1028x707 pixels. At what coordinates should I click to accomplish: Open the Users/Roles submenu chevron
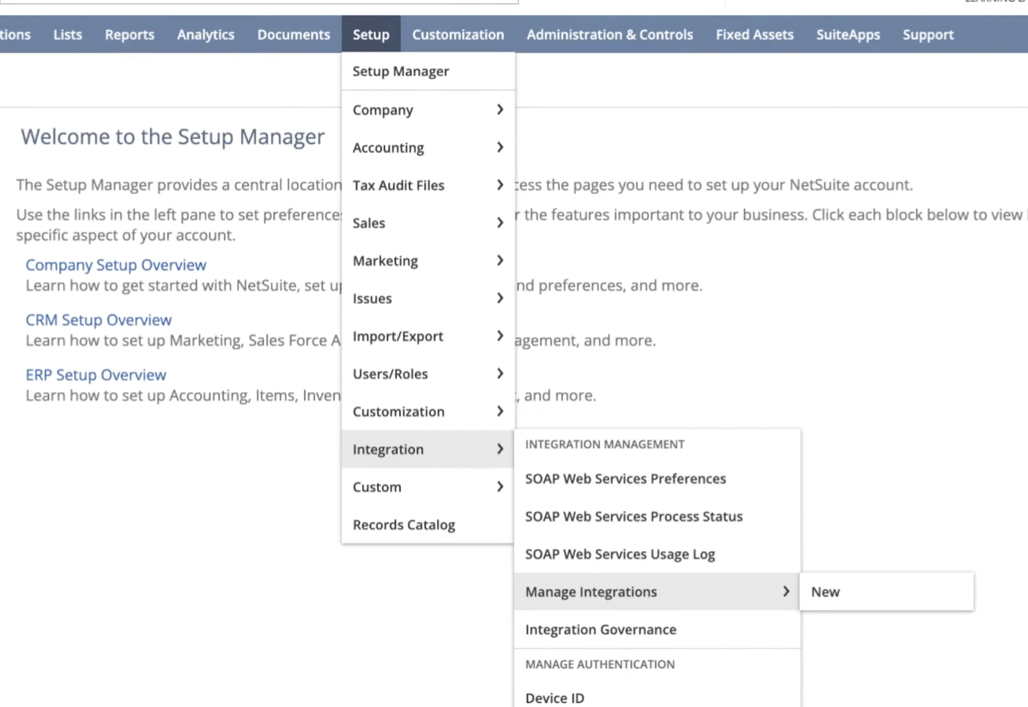click(500, 374)
